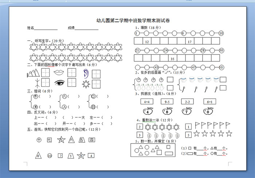Click the 姓名 label
The width and height of the screenshot is (255, 178).
click(30, 28)
